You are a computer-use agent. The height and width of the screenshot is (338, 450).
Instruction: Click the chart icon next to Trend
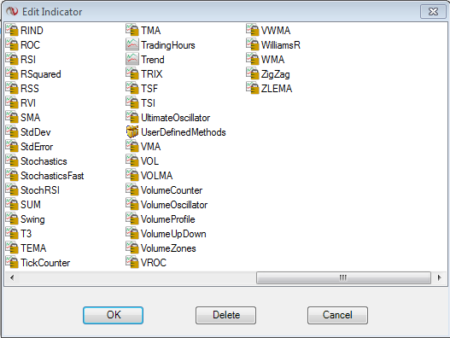132,60
